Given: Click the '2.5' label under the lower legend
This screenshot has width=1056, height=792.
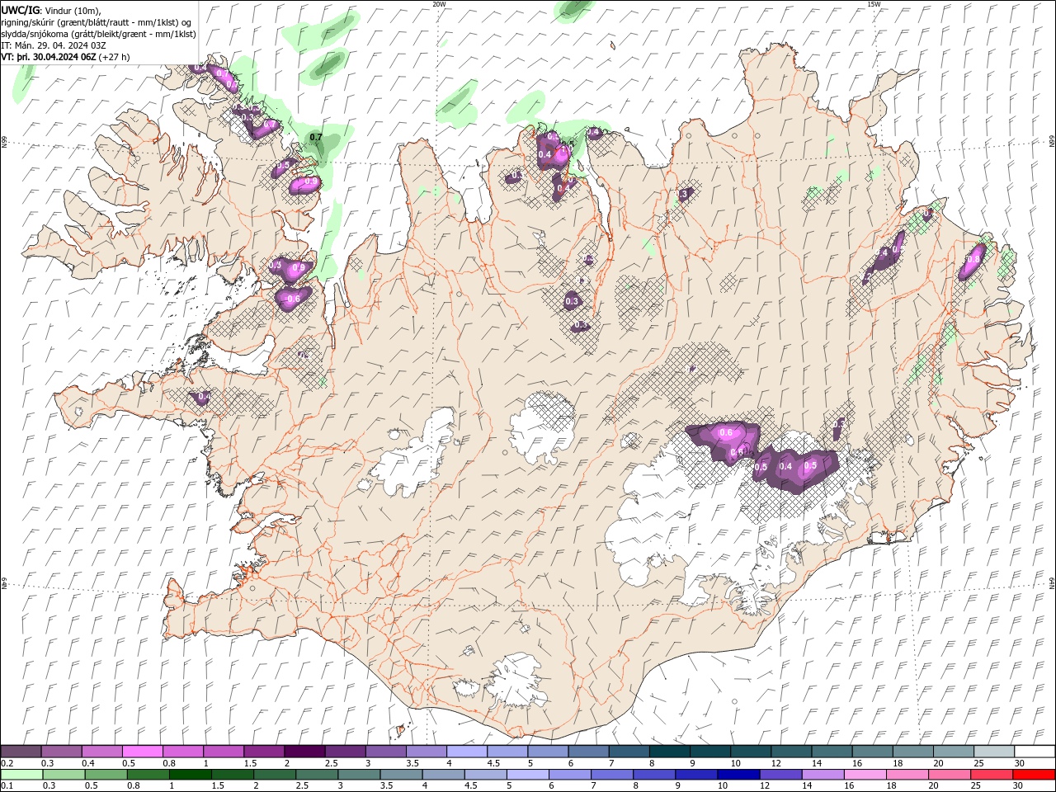Looking at the screenshot, I should coord(303,786).
